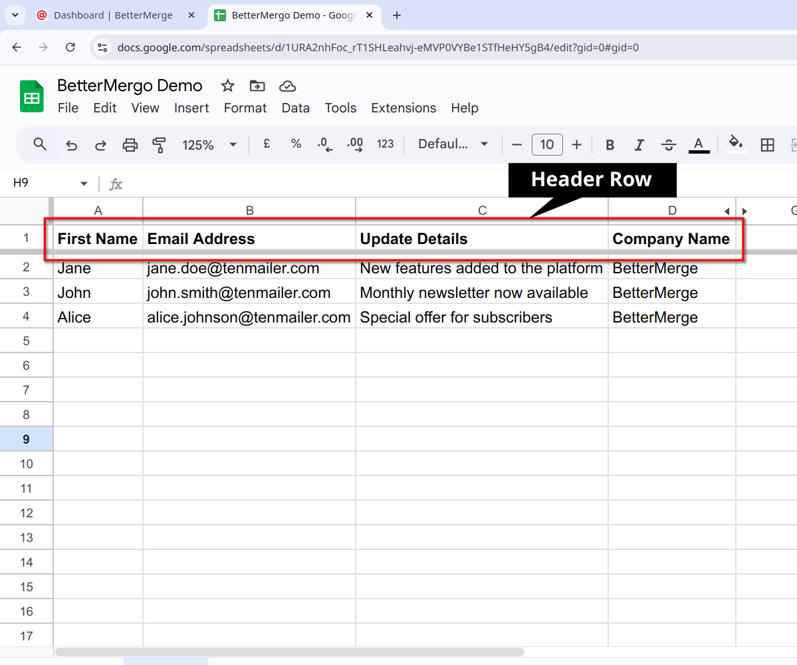Select column B header
This screenshot has height=665, width=797.
pos(249,211)
